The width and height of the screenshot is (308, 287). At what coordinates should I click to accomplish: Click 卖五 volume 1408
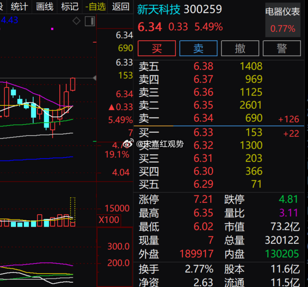click(x=251, y=66)
